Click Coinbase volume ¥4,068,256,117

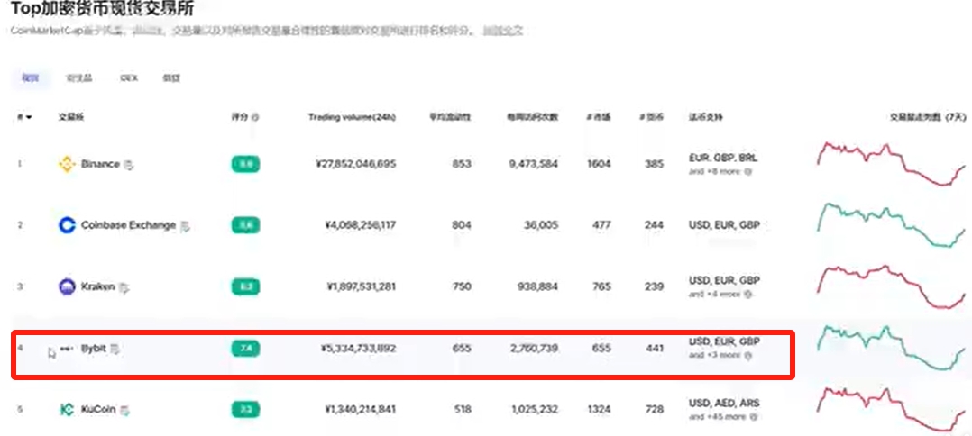coord(360,225)
